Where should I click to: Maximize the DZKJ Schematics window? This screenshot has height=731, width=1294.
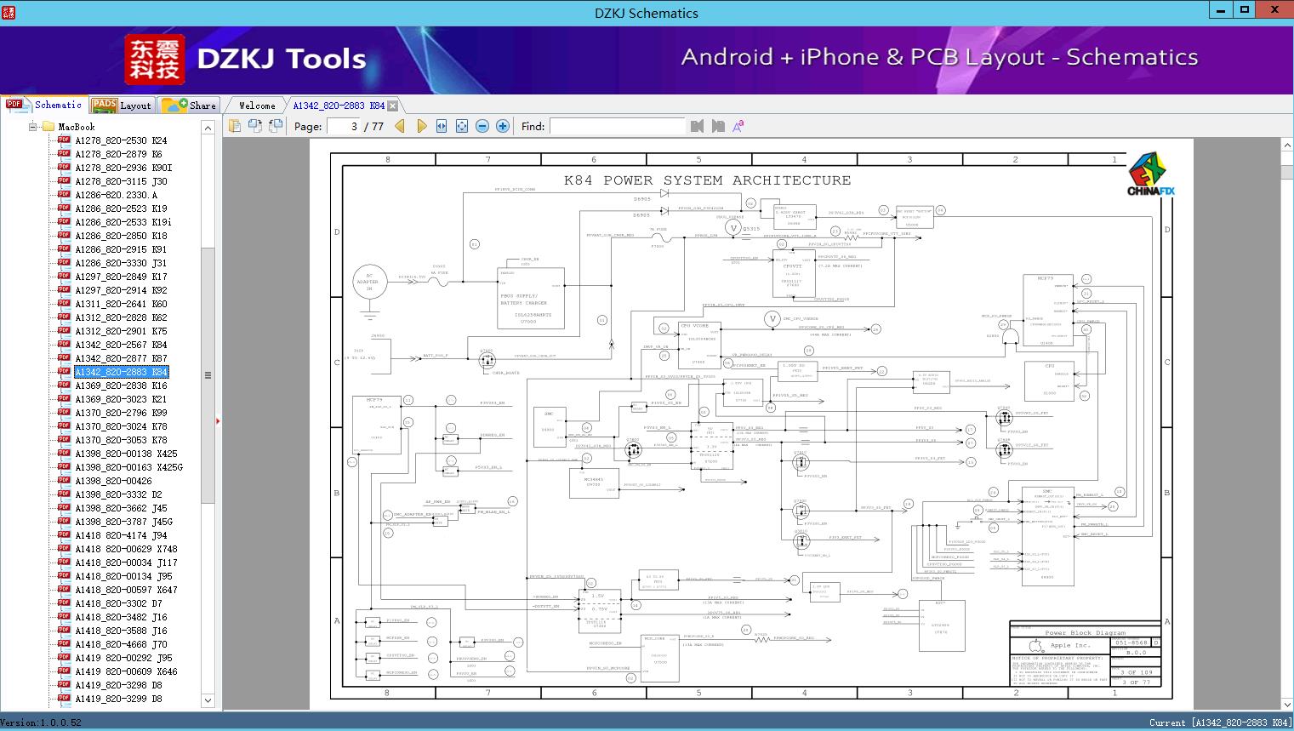1245,10
